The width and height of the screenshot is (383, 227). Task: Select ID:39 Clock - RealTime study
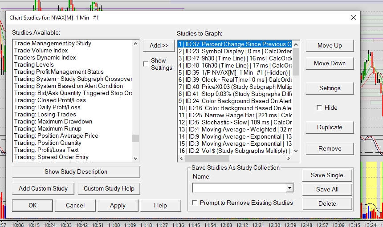click(x=235, y=80)
